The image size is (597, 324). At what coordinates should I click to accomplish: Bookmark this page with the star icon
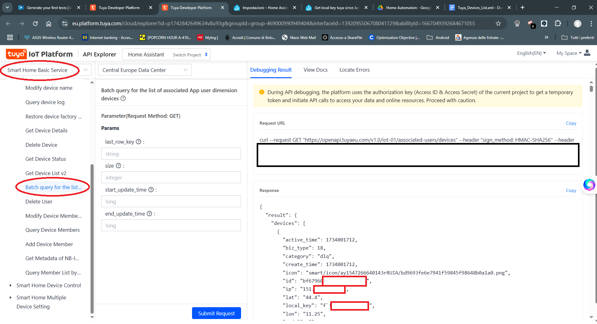pyautogui.click(x=498, y=23)
